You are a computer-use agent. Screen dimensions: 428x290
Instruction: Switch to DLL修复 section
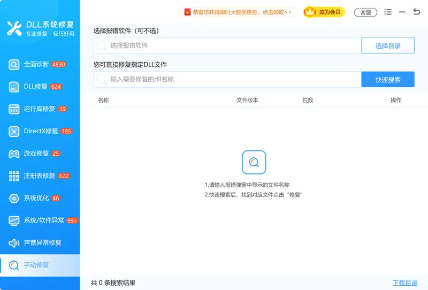point(40,87)
